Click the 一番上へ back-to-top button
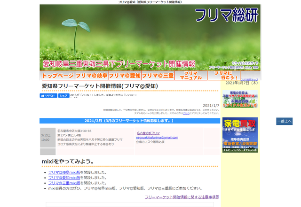The height and width of the screenshot is (207, 301). click(x=284, y=121)
